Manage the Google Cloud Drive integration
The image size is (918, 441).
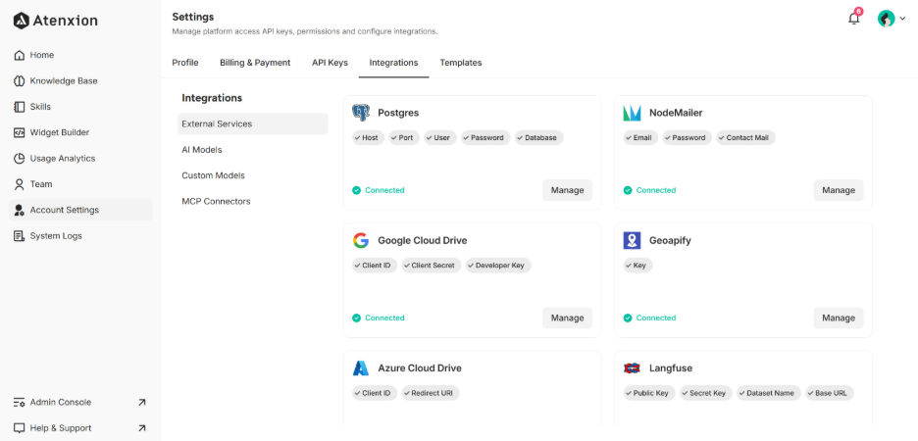[567, 318]
